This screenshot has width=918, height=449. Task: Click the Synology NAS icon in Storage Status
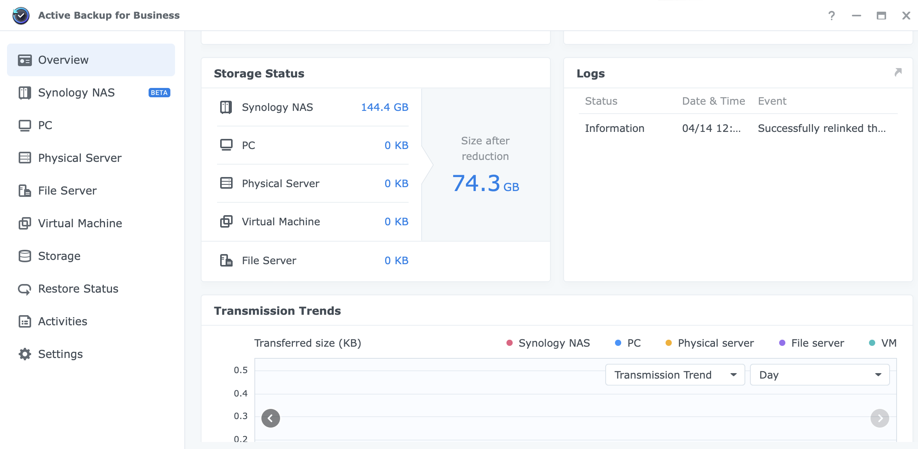tap(226, 107)
